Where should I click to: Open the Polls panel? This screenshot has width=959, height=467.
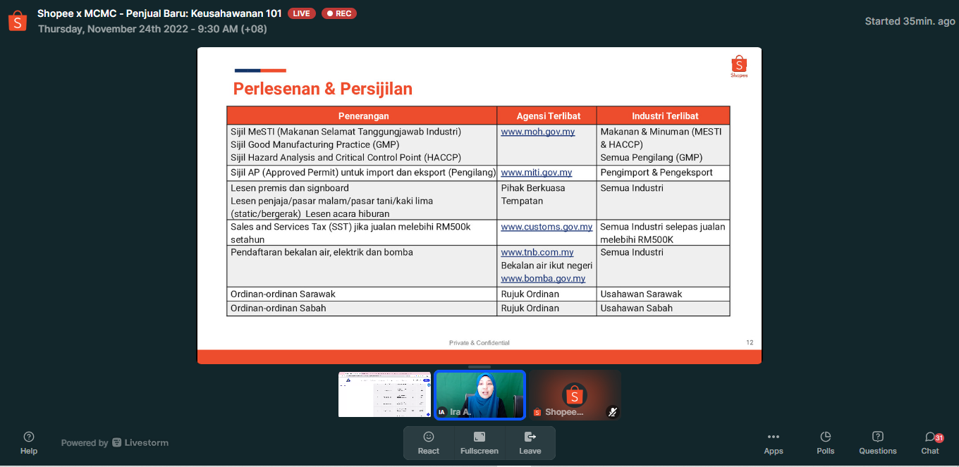826,443
